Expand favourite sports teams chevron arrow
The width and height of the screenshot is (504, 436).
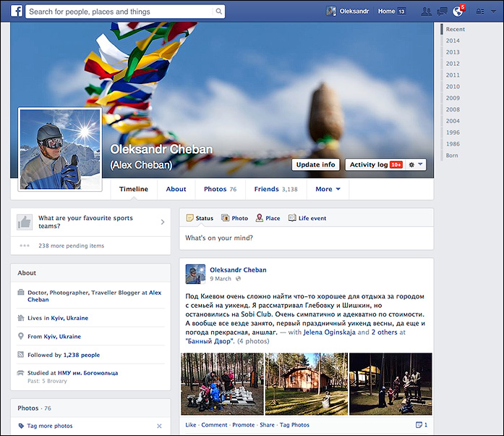click(x=163, y=222)
